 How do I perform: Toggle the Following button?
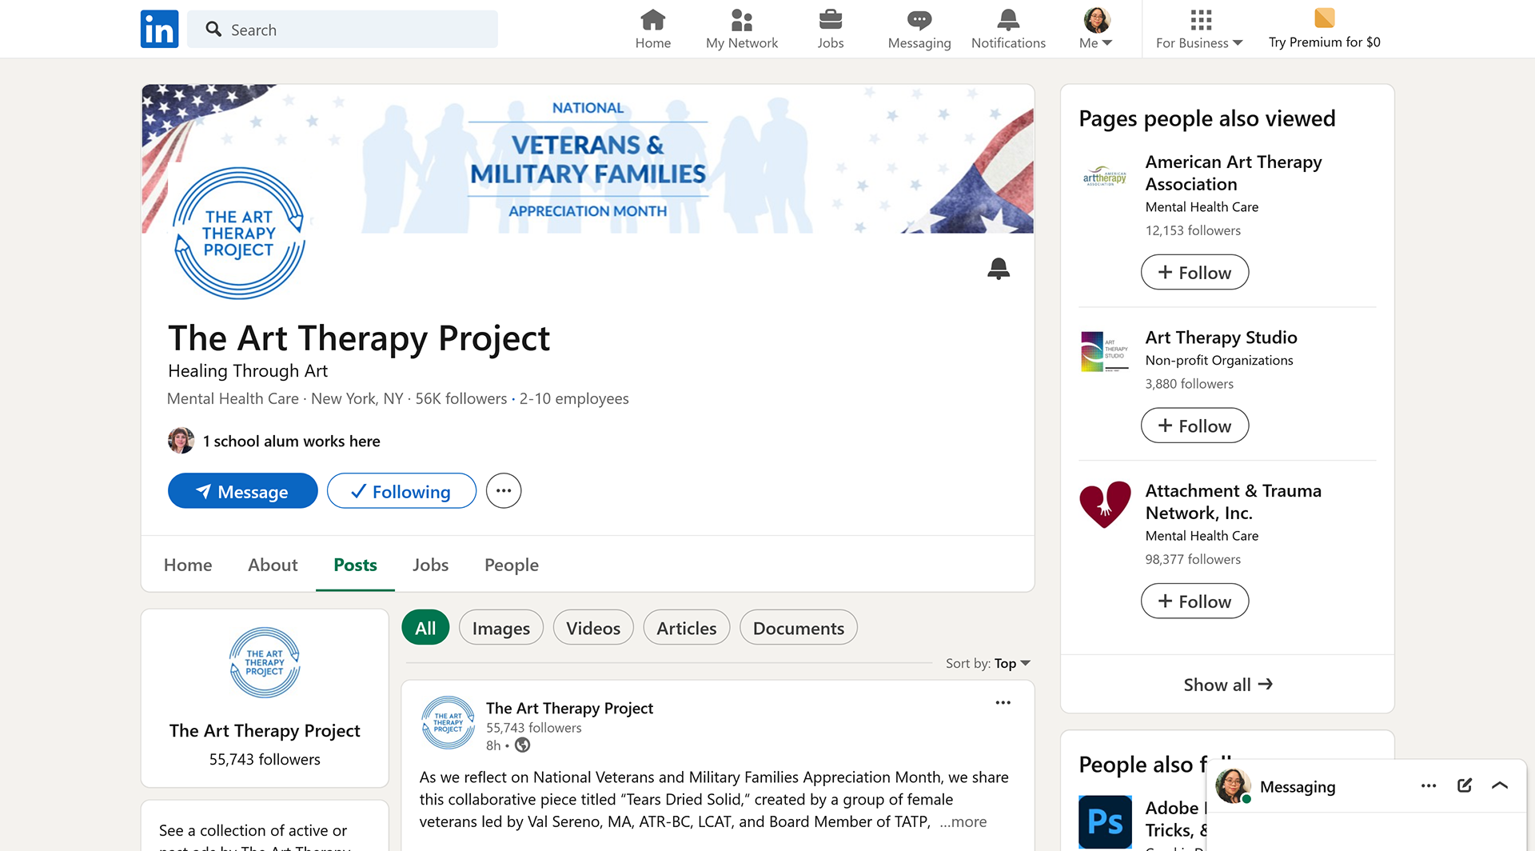click(x=401, y=491)
